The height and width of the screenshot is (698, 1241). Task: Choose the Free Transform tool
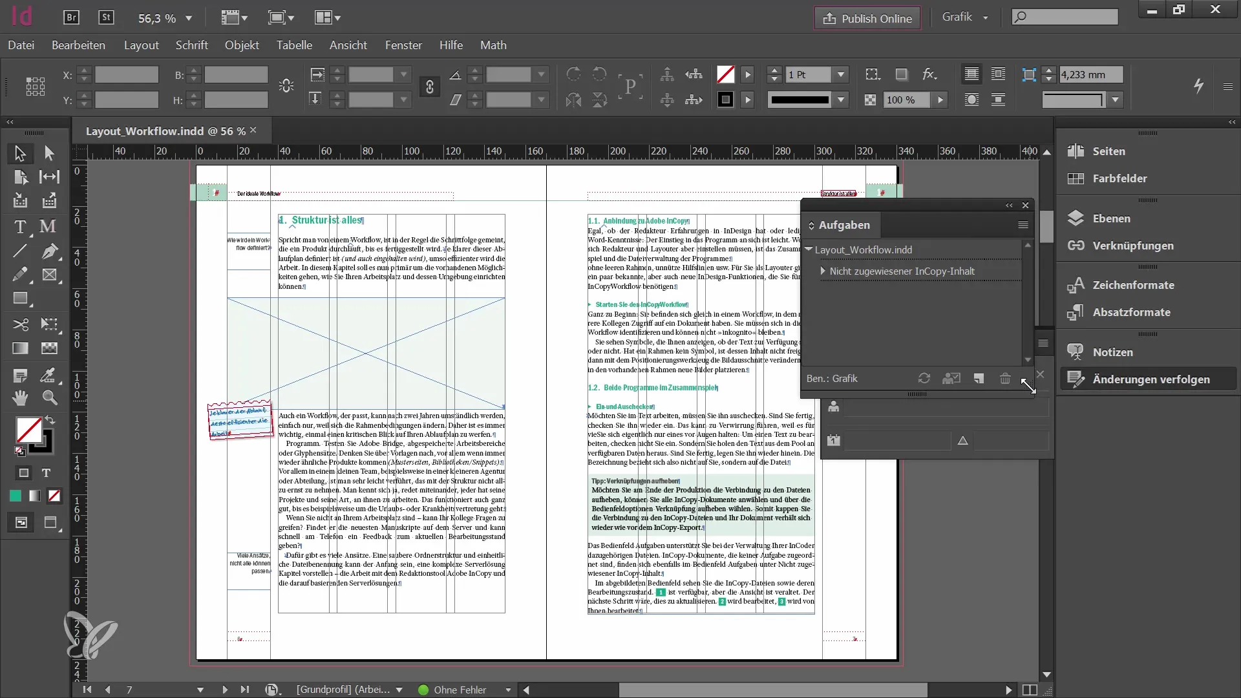pyautogui.click(x=49, y=324)
